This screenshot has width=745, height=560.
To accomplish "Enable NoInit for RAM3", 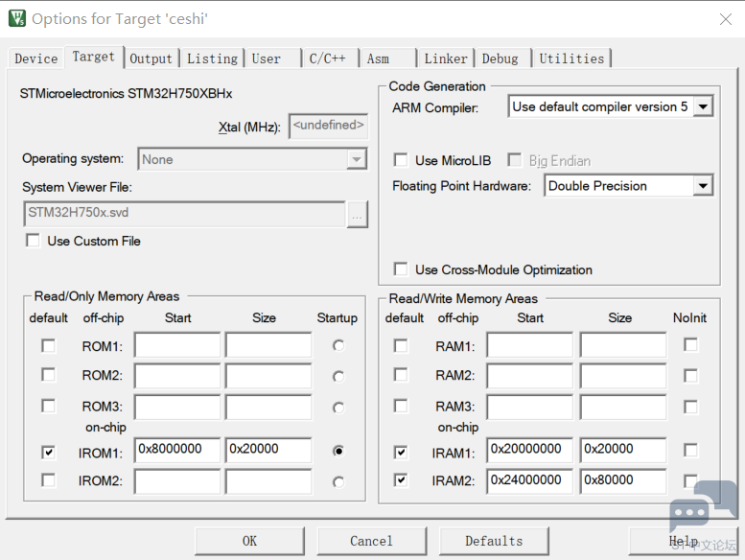I will (690, 407).
